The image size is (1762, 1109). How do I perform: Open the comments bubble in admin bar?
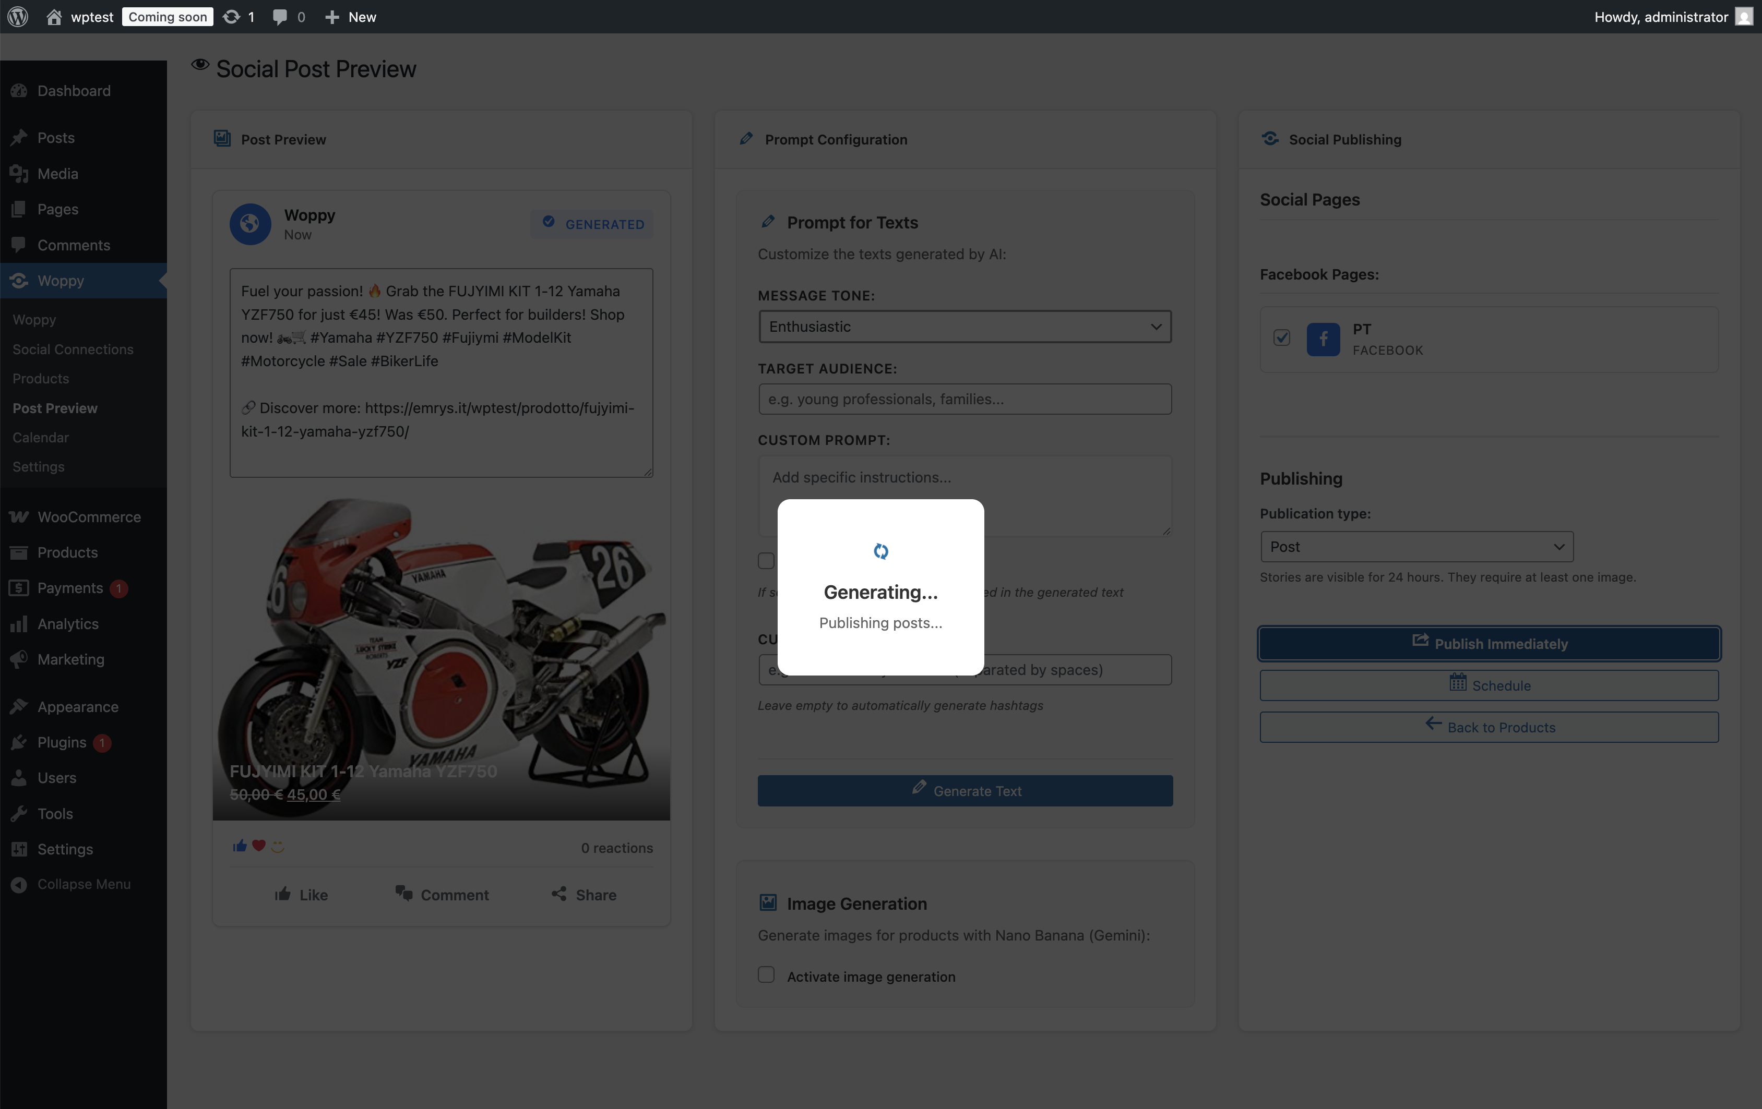point(280,17)
